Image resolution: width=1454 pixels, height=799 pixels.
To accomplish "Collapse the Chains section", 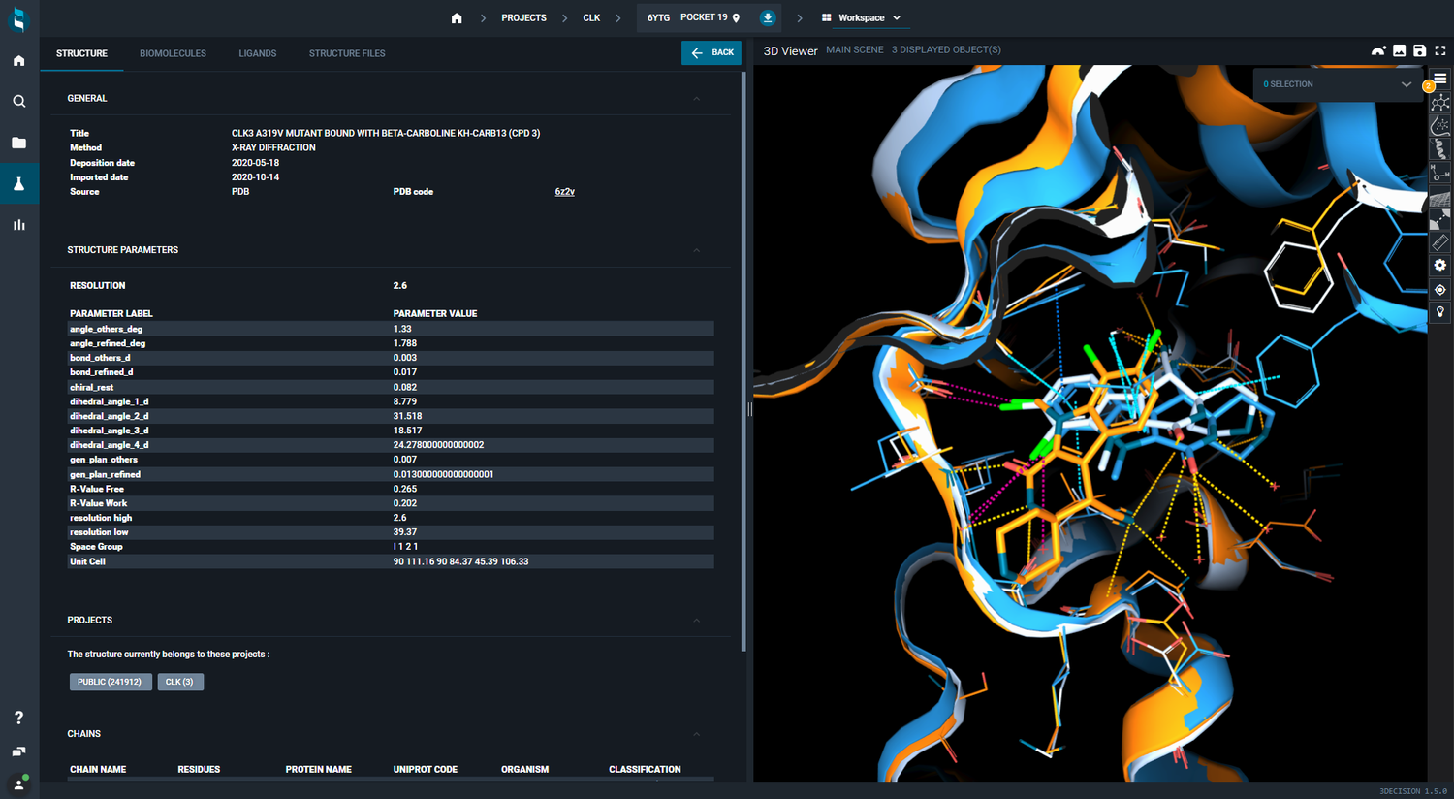I will (x=696, y=734).
